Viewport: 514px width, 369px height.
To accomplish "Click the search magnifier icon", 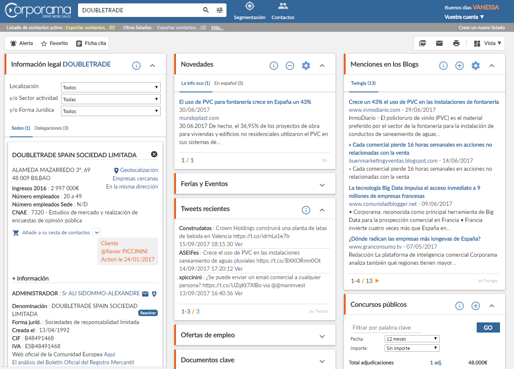I will (x=206, y=10).
